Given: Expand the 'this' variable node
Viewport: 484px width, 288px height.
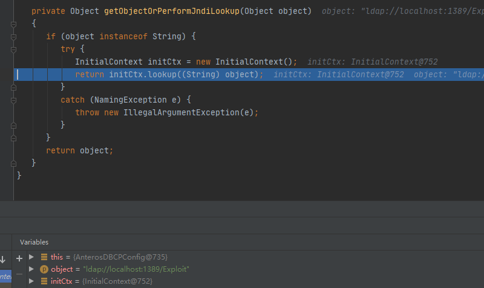Looking at the screenshot, I should (x=31, y=257).
